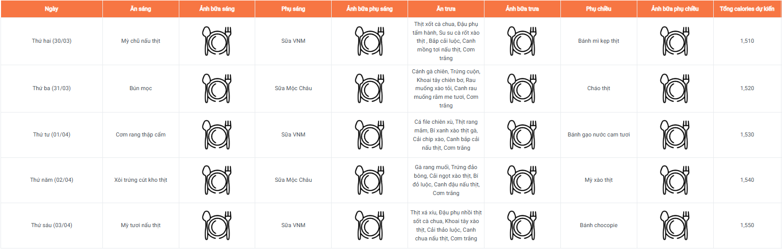Select the Phụ chiều column header
Screen dimensions: 782x249
point(599,9)
